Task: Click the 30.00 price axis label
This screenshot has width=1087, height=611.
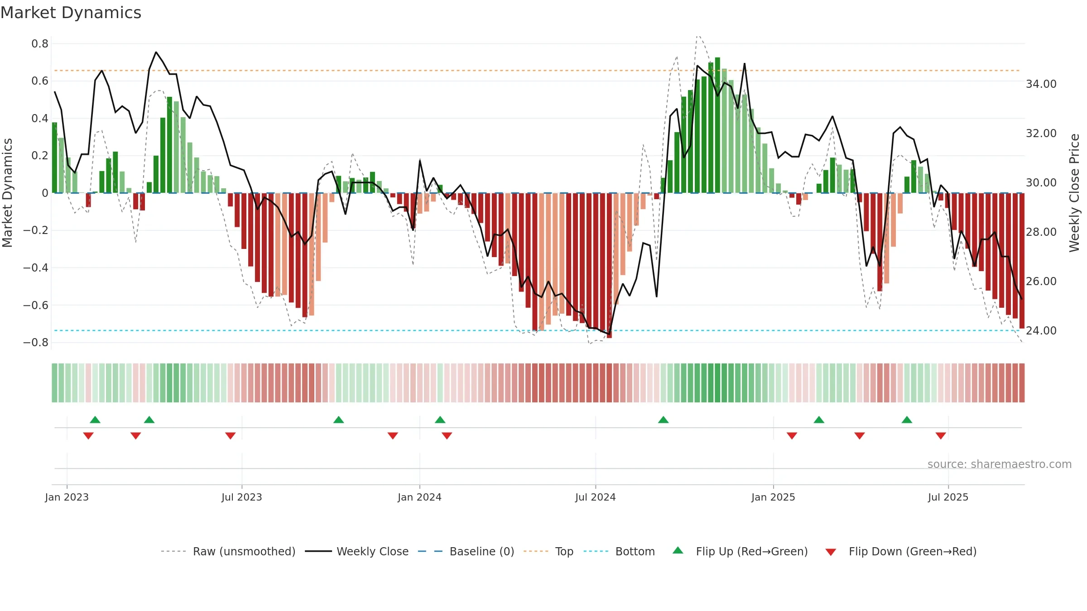Action: click(x=1041, y=182)
